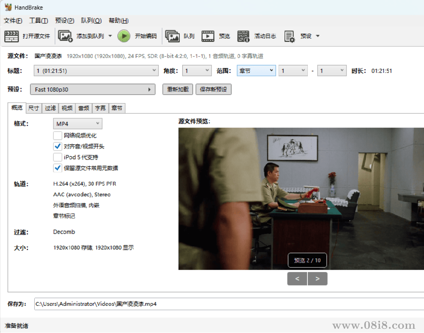The image size is (424, 333).
Task: Advance preview with the > arrow
Action: [x=318, y=279]
